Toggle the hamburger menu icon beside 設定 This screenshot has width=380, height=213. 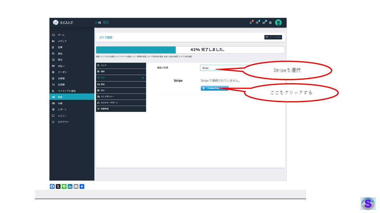pos(96,22)
